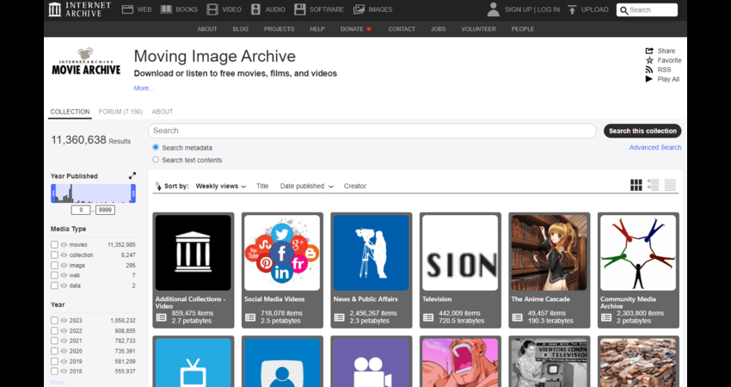The height and width of the screenshot is (387, 731).
Task: Check the 2023 year checkbox
Action: click(x=54, y=320)
